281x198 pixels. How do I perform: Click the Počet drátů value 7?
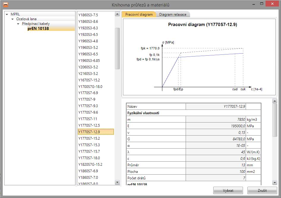(216, 178)
